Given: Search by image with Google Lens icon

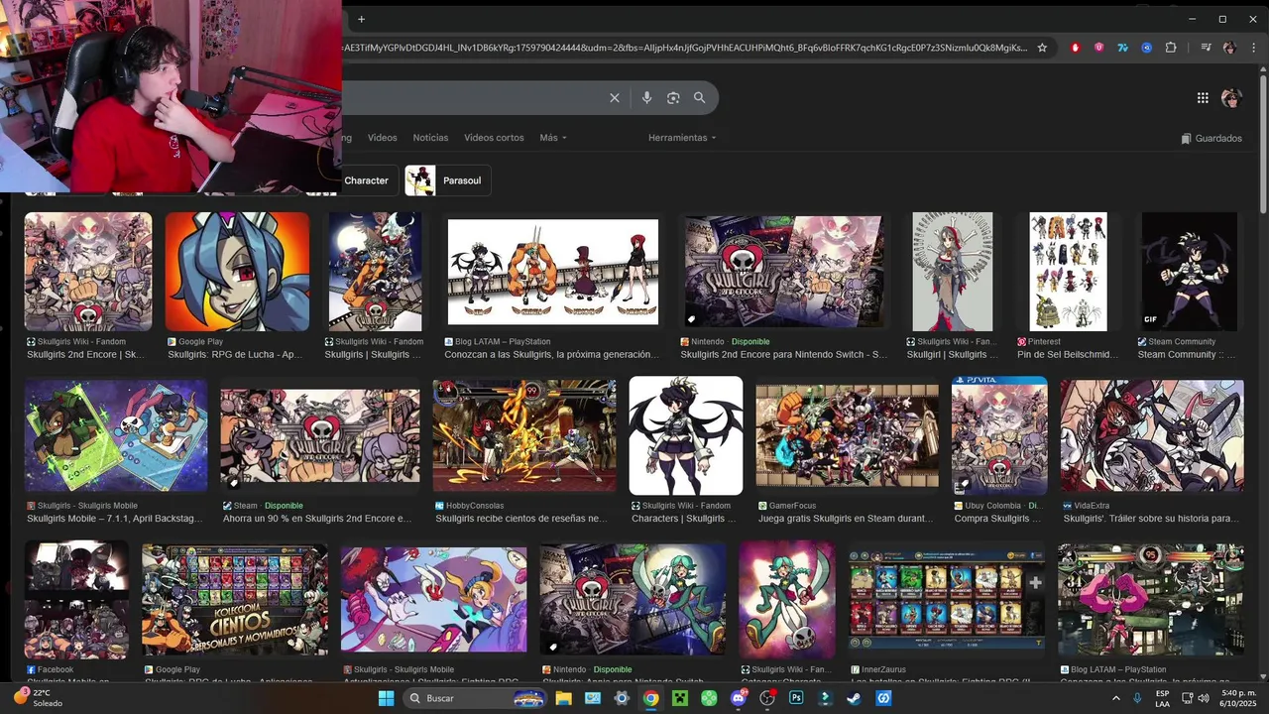Looking at the screenshot, I should [673, 98].
